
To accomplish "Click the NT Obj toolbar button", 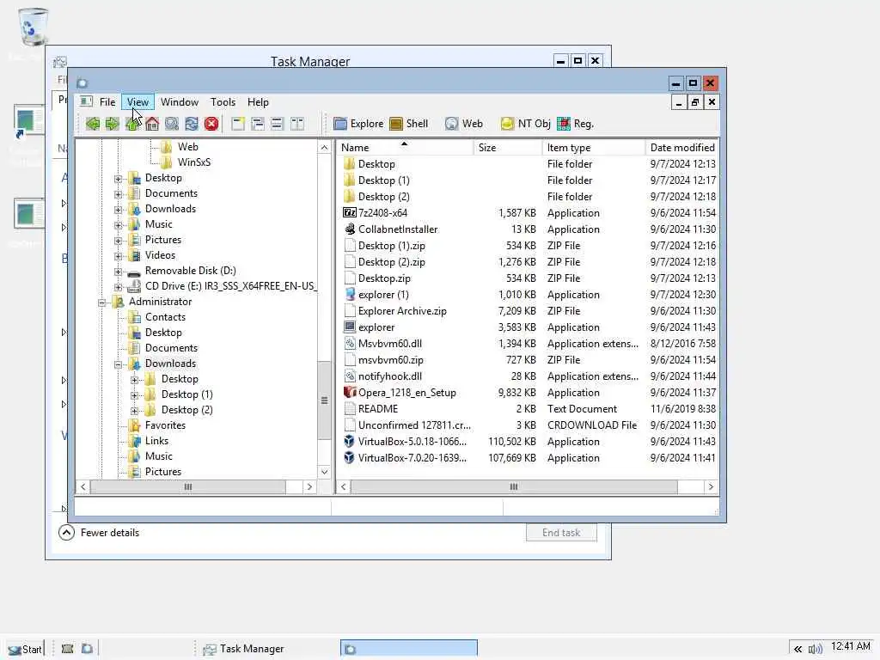I will tap(525, 124).
